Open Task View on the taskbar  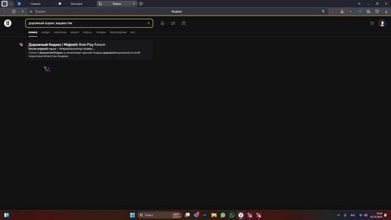click(x=188, y=215)
